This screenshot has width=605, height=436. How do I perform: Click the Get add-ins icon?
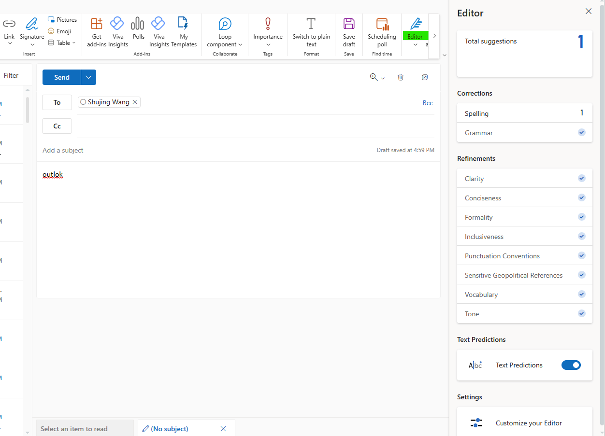tap(97, 24)
